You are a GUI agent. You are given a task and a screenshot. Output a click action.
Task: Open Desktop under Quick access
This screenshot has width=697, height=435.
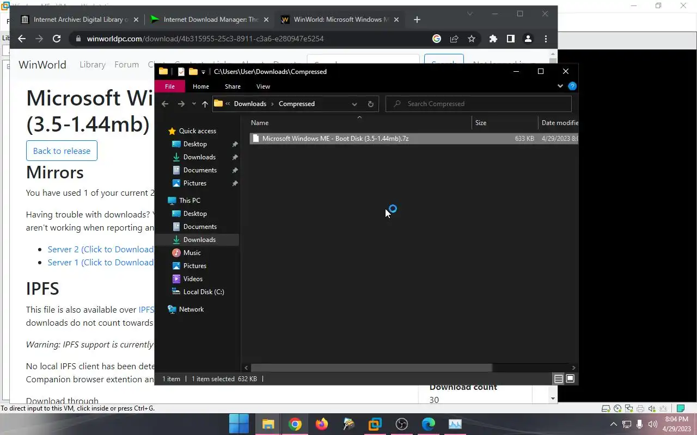[x=195, y=144]
